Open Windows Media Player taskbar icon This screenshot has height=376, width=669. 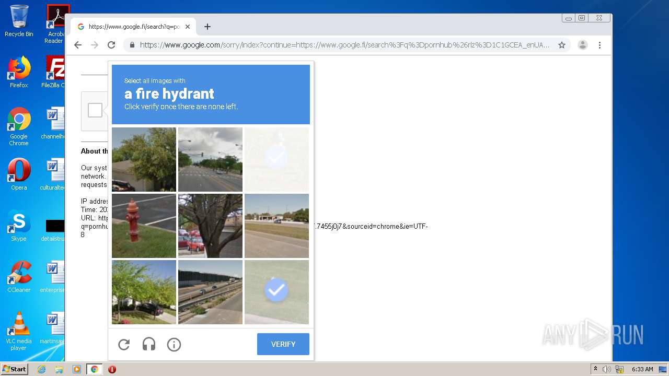click(x=77, y=369)
